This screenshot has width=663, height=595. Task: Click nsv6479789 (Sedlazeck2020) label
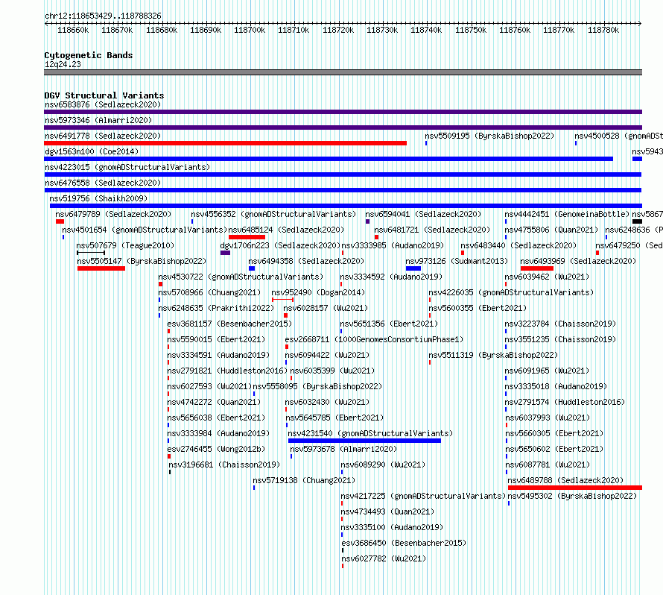(113, 214)
